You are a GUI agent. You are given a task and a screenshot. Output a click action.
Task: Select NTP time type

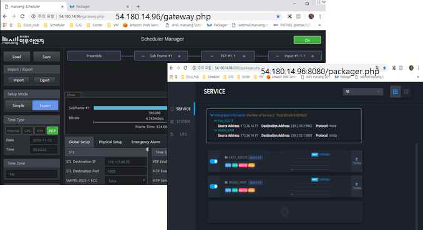click(52, 131)
